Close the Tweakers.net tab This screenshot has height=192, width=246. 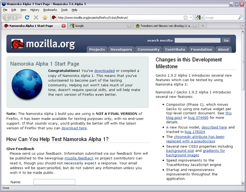195,26
